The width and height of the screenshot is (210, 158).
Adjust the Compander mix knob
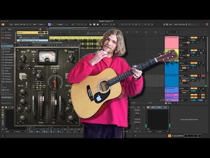point(39,76)
